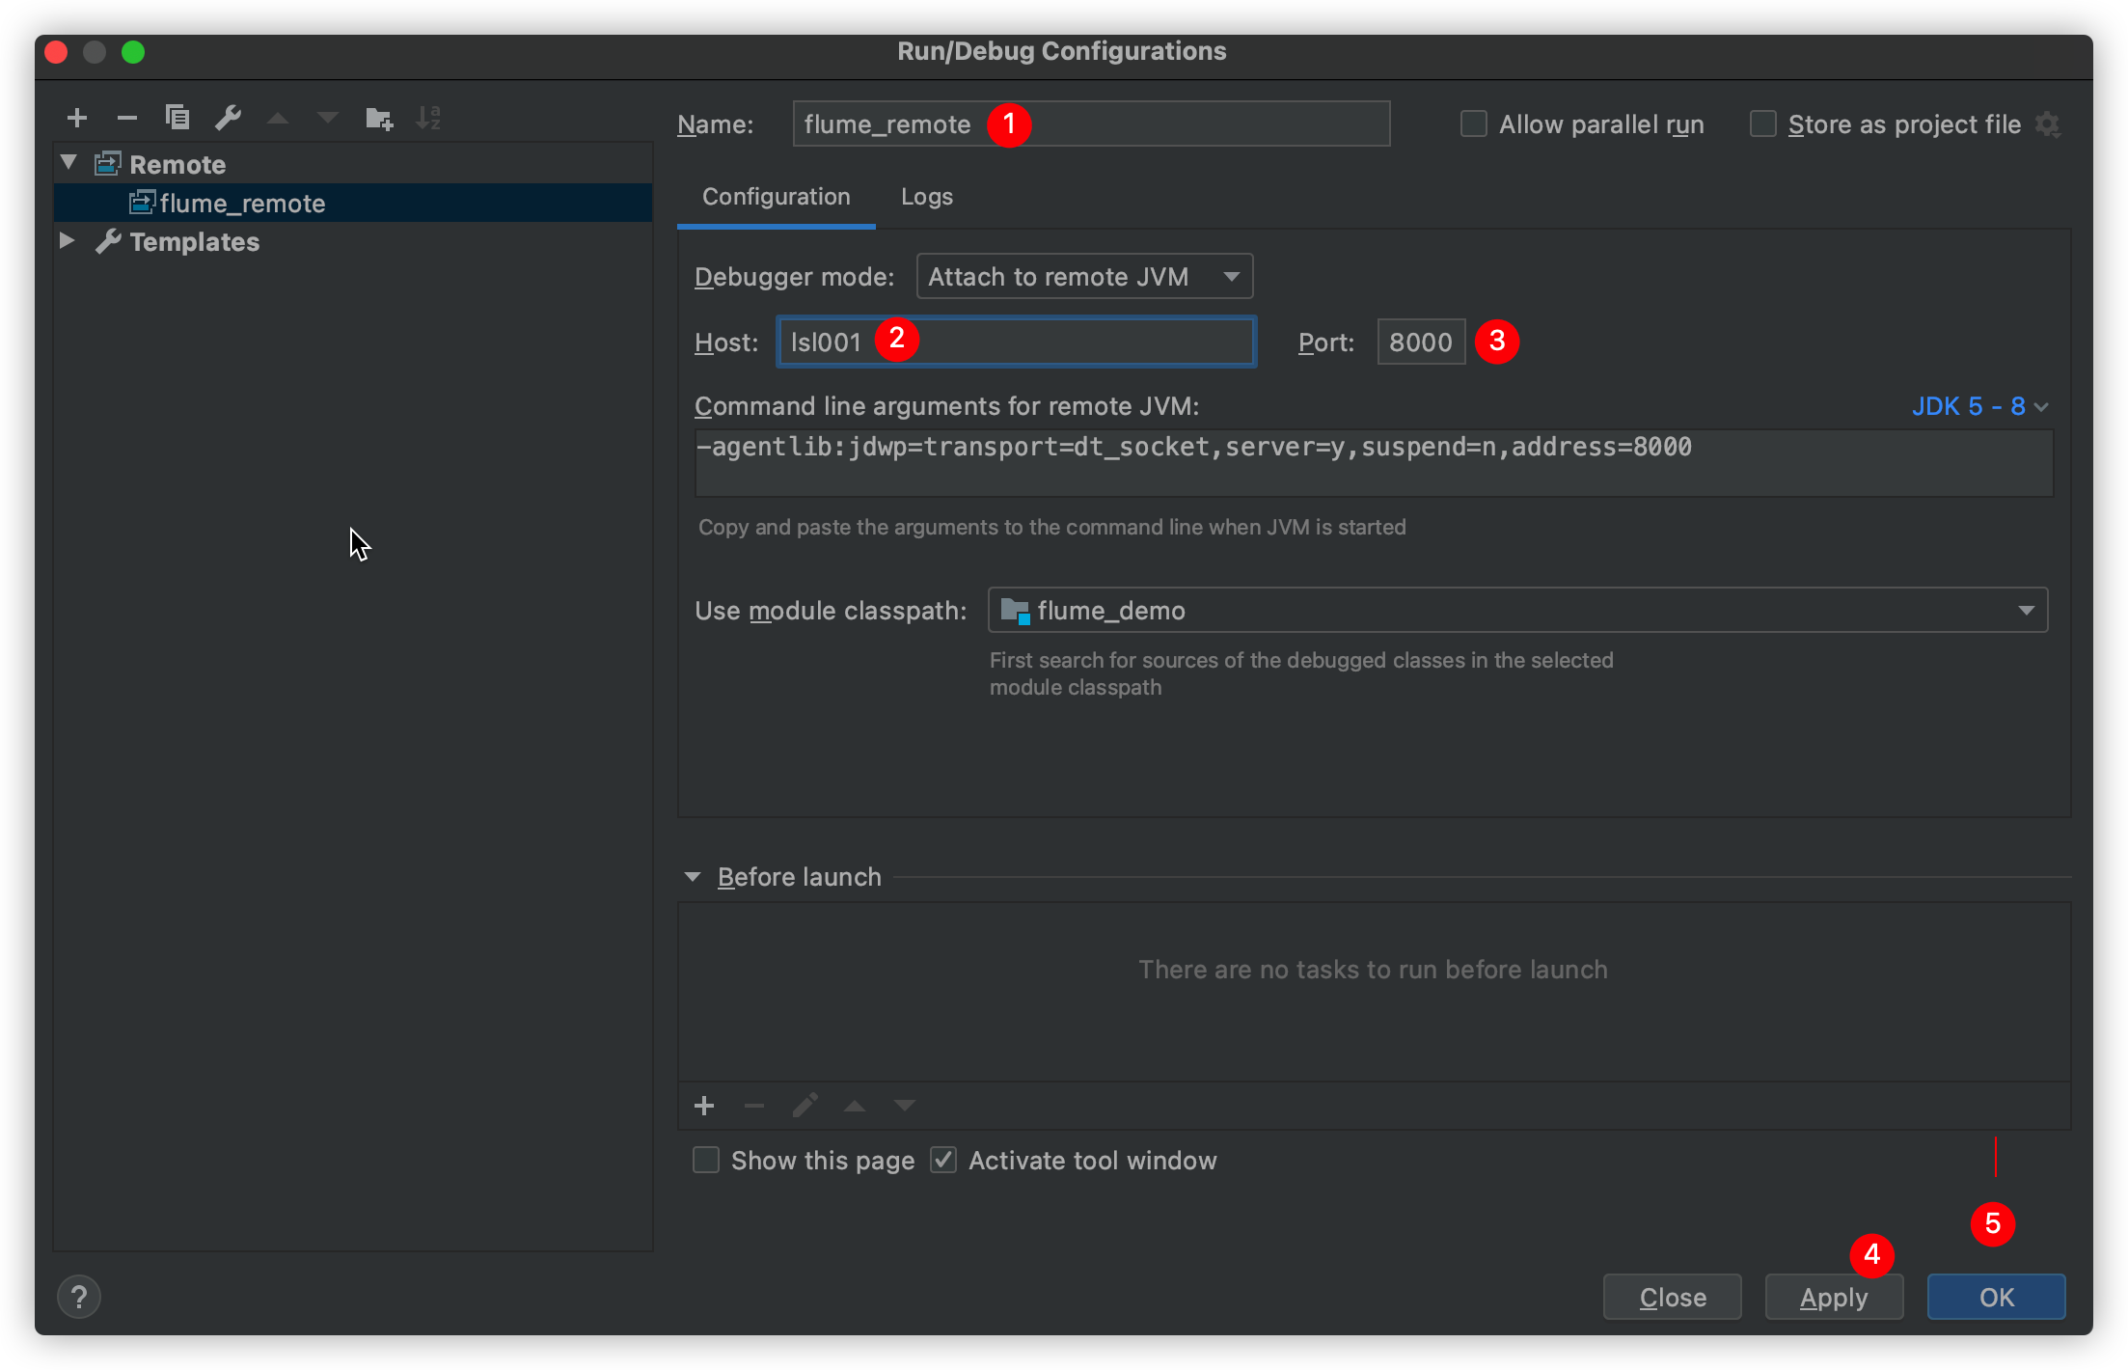The image size is (2128, 1370).
Task: Add a before launch task
Action: click(704, 1106)
